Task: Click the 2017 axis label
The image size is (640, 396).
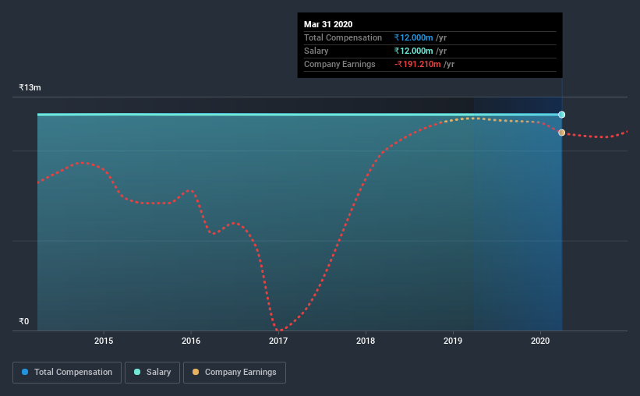Action: click(278, 341)
